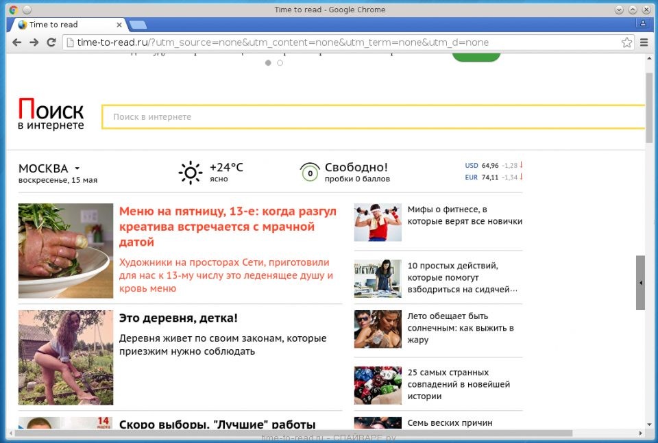Click the office woman thumbnail
The image size is (658, 443).
pyautogui.click(x=378, y=279)
